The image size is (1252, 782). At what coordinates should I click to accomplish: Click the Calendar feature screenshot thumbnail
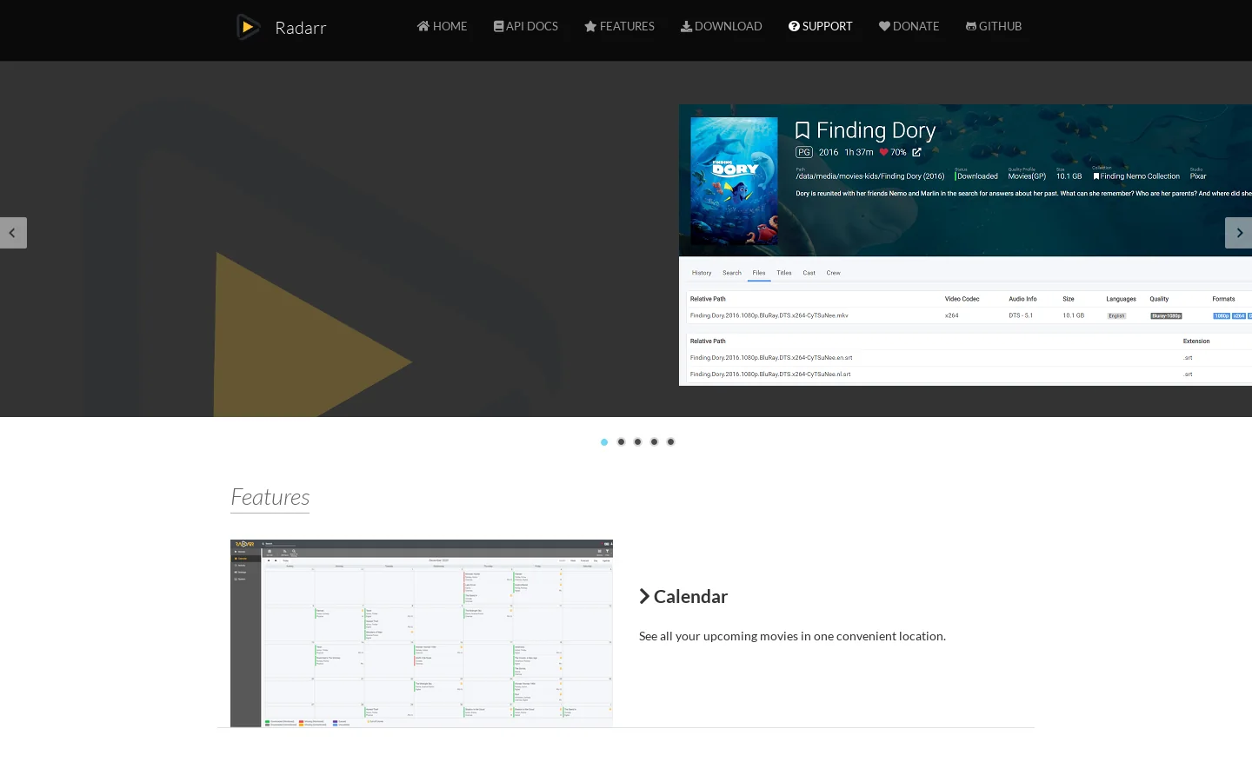click(x=422, y=633)
